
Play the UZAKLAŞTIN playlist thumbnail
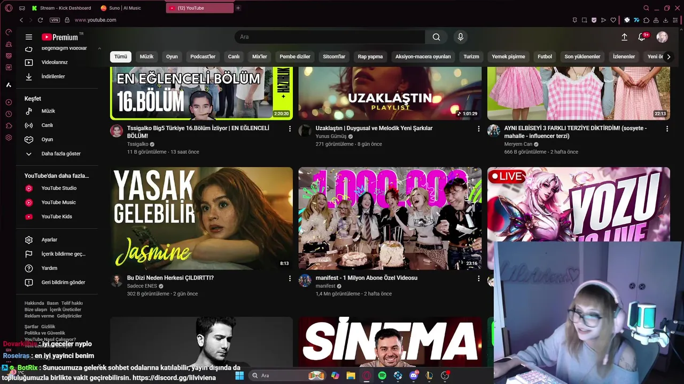pyautogui.click(x=390, y=93)
